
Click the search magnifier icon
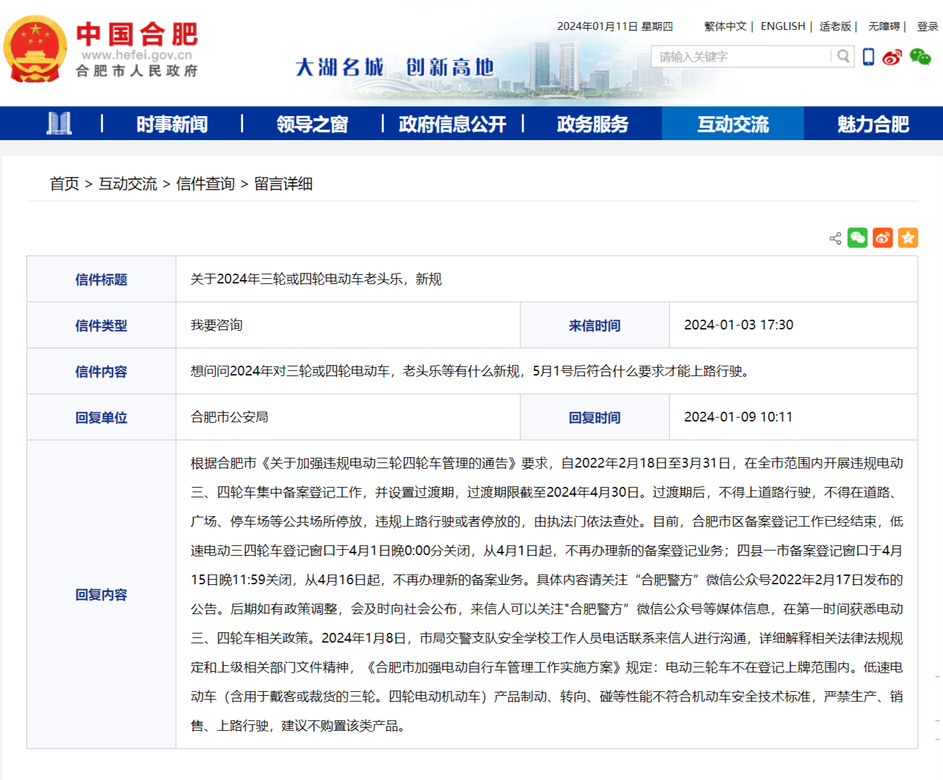[842, 56]
